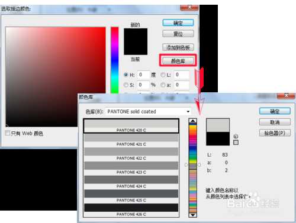This screenshot has height=223, width=296.
Task: Close the 颜色库 dialog window
Action: (286, 96)
